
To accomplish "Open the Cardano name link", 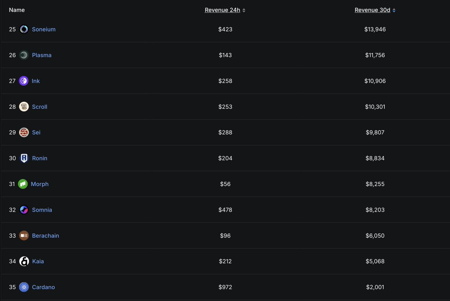I will (x=43, y=287).
